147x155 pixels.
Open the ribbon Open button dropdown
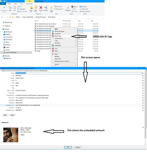click(77, 7)
